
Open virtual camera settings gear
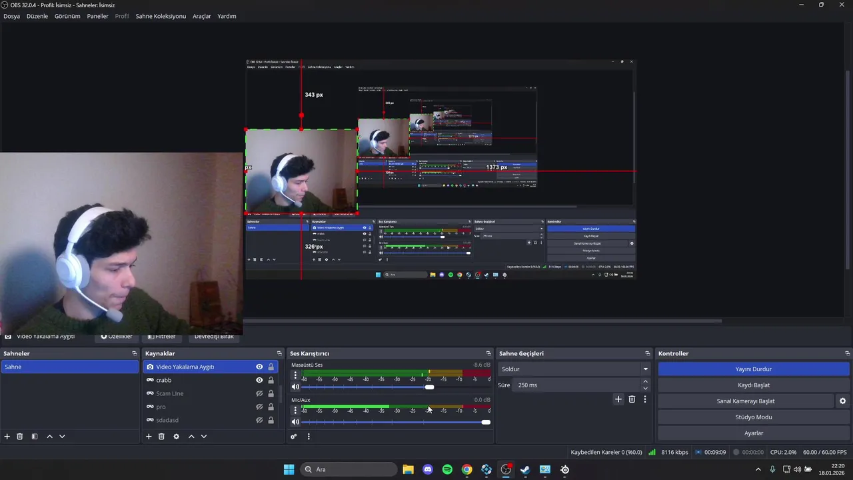coord(842,401)
